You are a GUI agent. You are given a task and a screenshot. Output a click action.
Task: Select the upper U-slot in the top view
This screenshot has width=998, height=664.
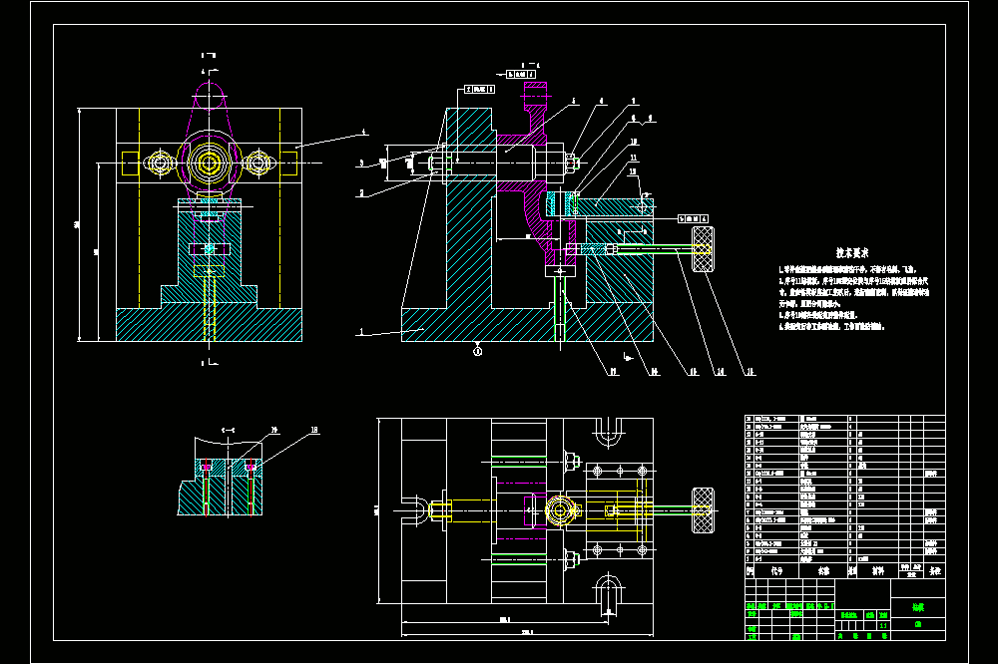pos(608,432)
